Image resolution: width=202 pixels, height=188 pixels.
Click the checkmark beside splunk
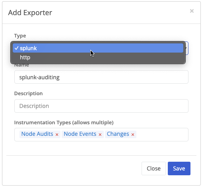tap(16, 48)
